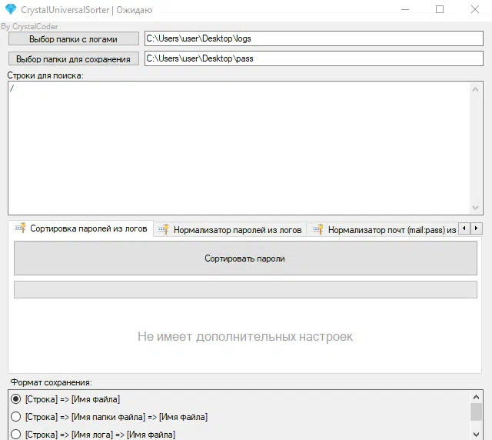Click the tab strip right scroll arrow
Viewport: 492px width, 440px height.
476,228
